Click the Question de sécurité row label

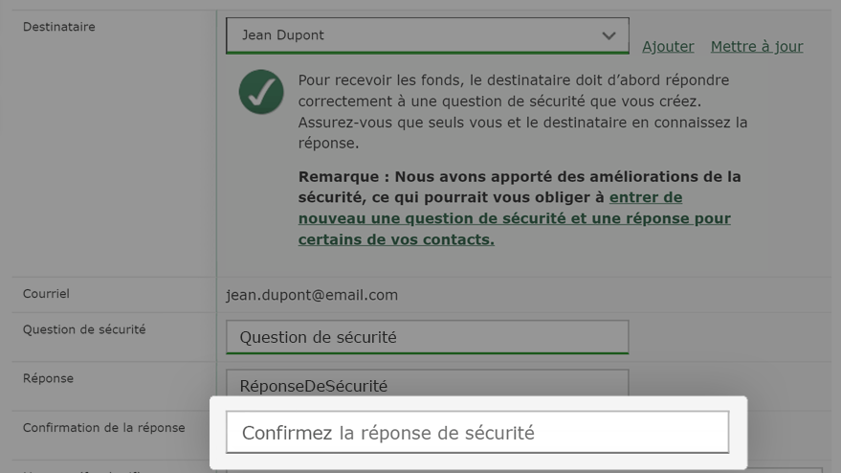pos(84,329)
